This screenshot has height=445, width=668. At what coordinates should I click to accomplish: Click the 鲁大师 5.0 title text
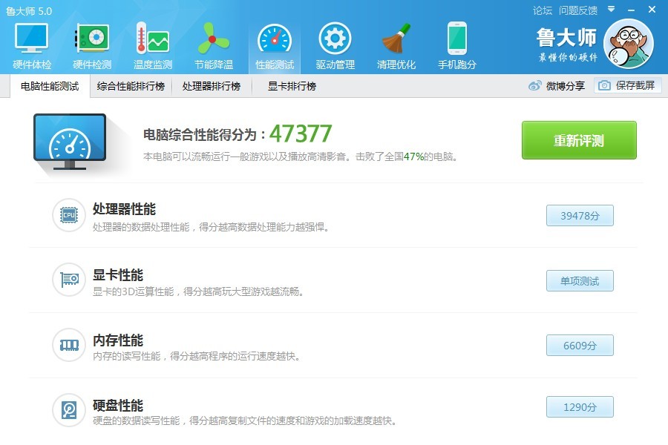29,11
